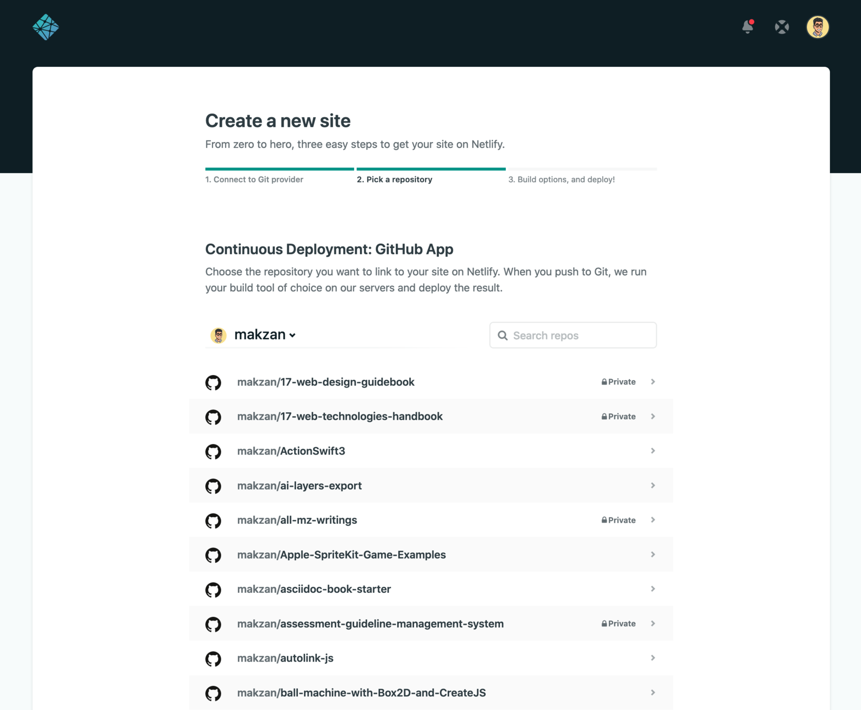
Task: Select repository makzan/Apple-SpriteKit-Game-Examples
Action: [x=431, y=554]
